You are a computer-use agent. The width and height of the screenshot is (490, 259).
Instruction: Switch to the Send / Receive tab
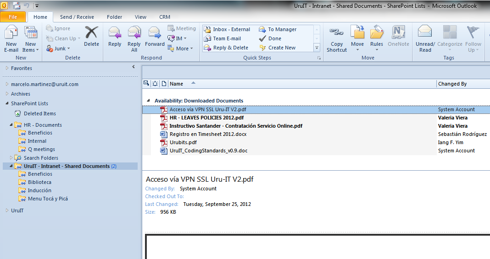coord(77,17)
